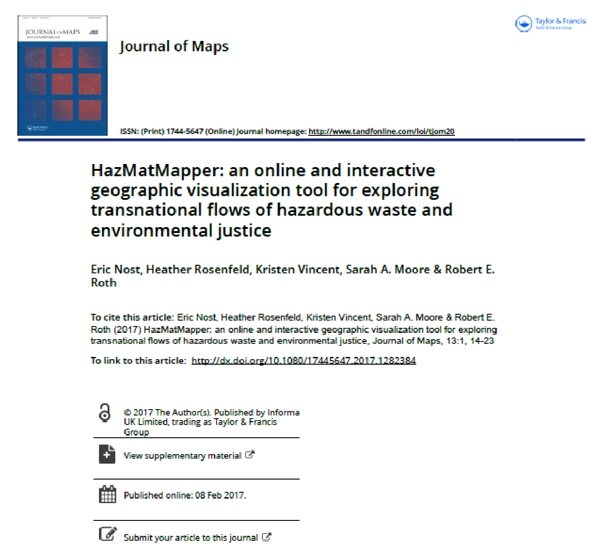The image size is (602, 549).
Task: Click the calendar icon beside Published online
Action: (108, 494)
